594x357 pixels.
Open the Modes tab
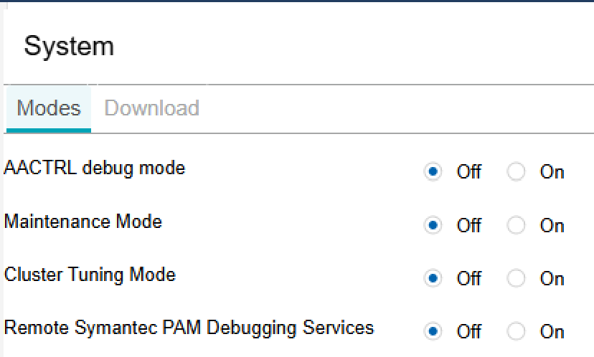coord(49,109)
